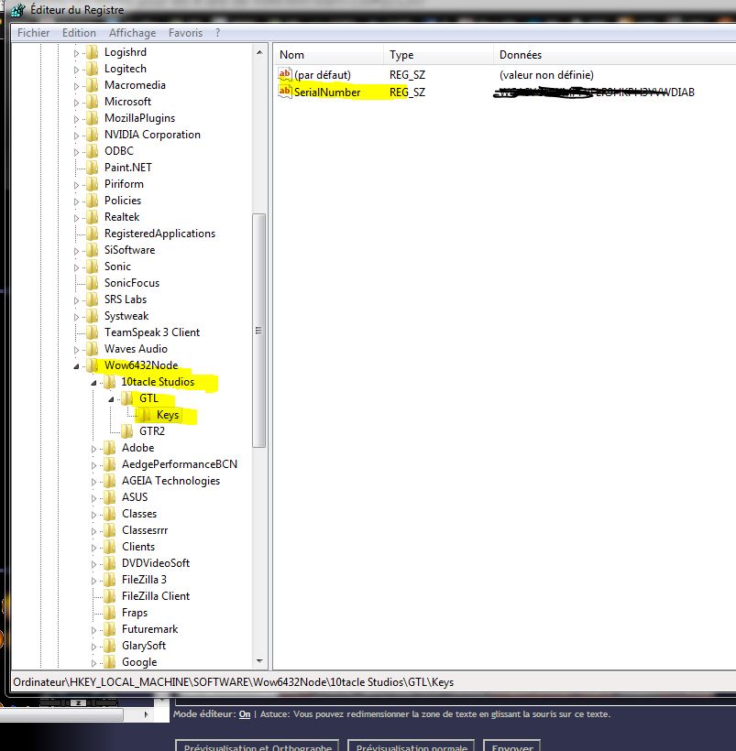Click Prévisualisation normale button in background window
The height and width of the screenshot is (751, 736).
tap(412, 746)
